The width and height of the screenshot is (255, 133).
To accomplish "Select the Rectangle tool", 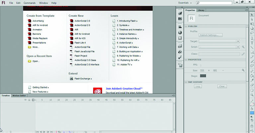I will [252, 52].
